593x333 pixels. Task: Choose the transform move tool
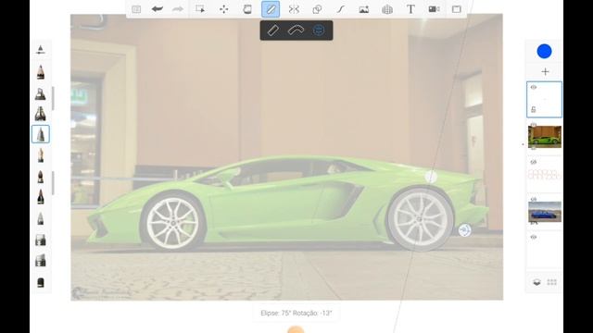[x=224, y=9]
